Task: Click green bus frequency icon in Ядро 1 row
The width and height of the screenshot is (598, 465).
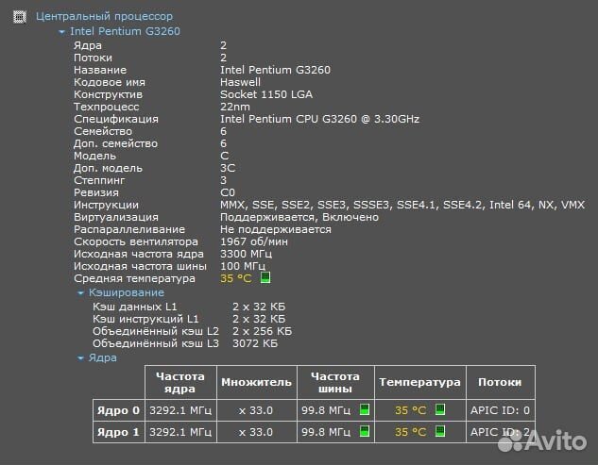Action: coord(365,431)
